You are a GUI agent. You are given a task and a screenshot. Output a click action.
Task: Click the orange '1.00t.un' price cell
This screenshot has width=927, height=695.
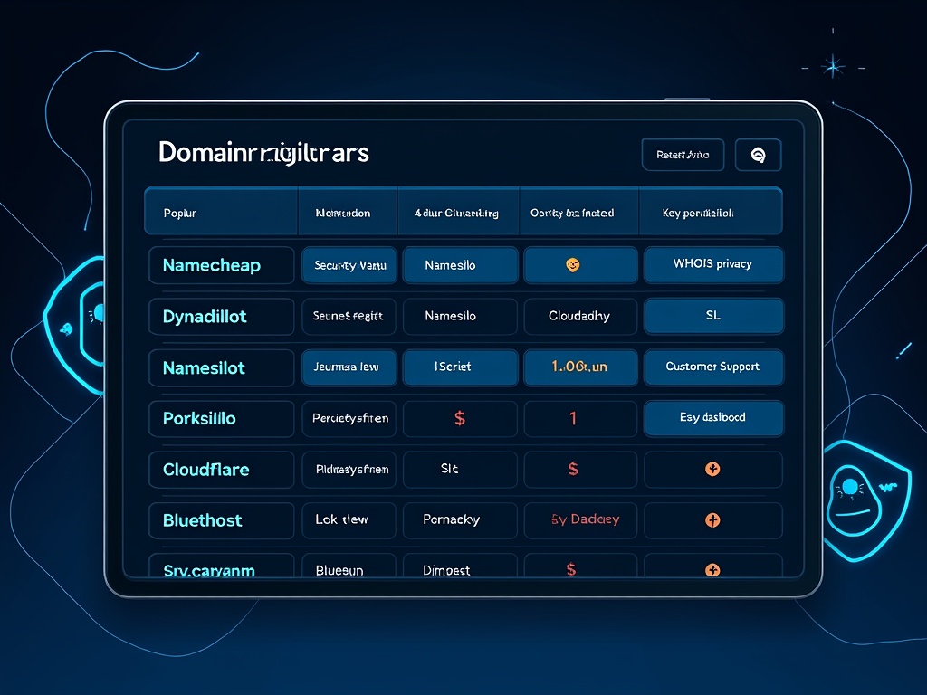[580, 367]
